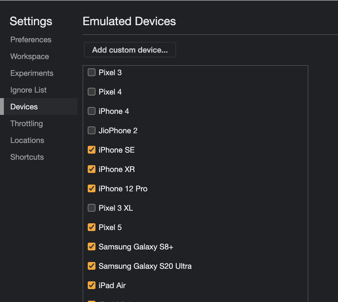
Task: Disable the iPhone XR checkbox
Action: (92, 169)
